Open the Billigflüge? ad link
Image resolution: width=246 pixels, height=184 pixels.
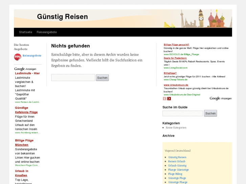click(170, 73)
